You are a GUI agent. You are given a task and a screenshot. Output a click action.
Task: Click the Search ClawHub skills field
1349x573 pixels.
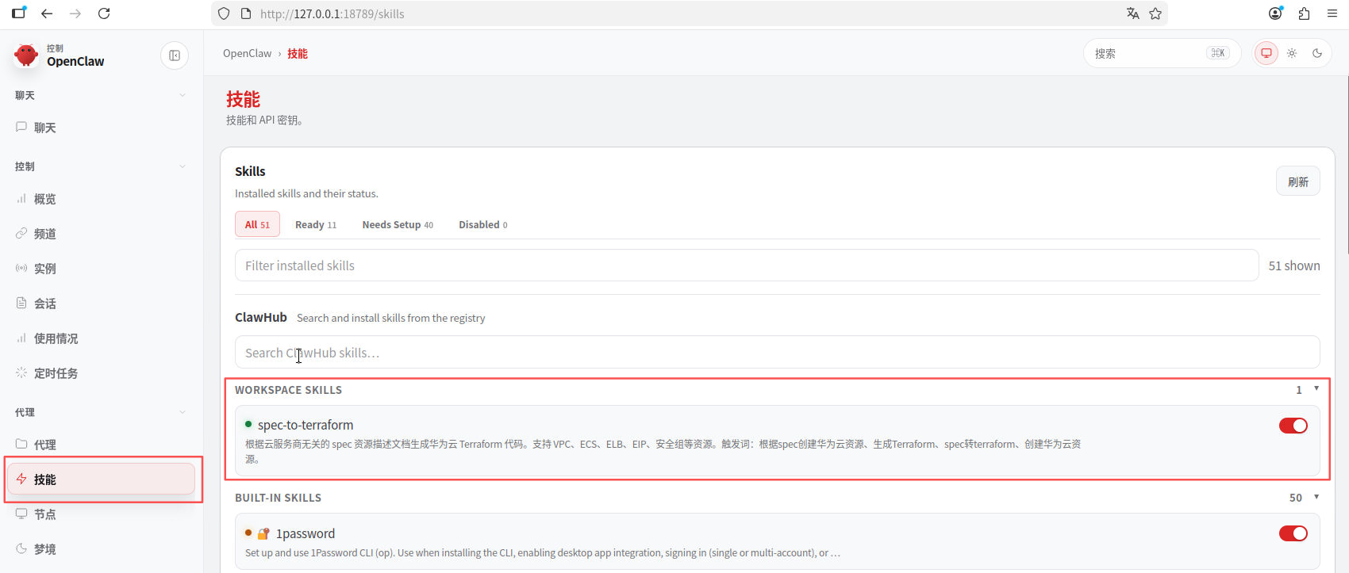click(x=778, y=353)
